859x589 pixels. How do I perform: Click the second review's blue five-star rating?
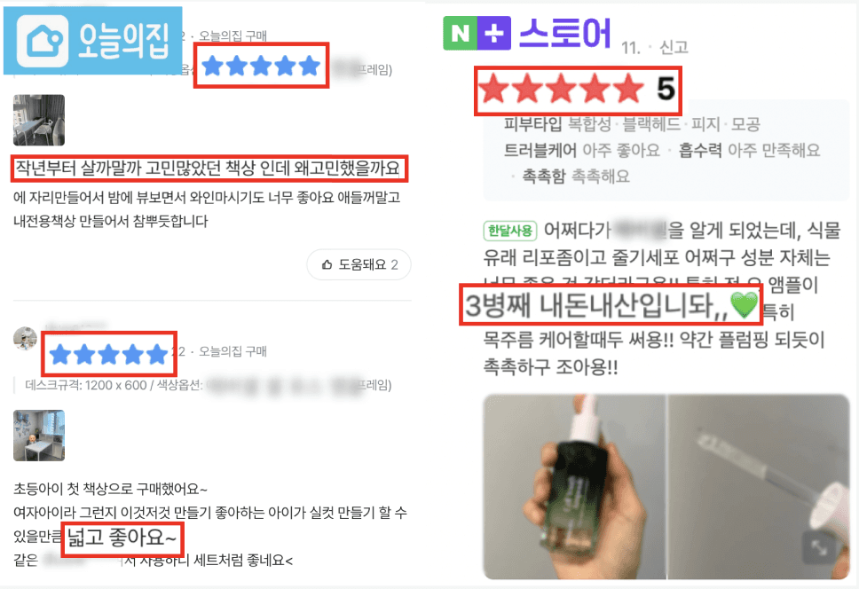[x=108, y=354]
